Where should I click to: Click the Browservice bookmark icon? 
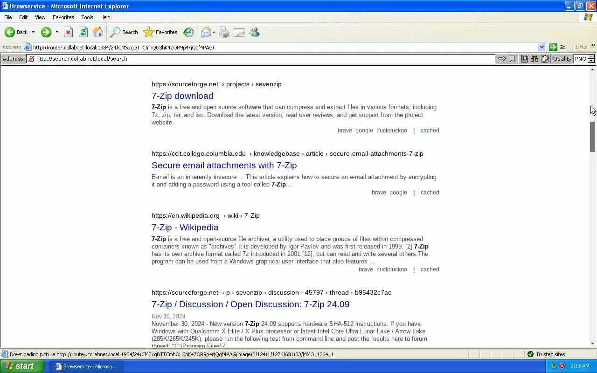[512, 59]
